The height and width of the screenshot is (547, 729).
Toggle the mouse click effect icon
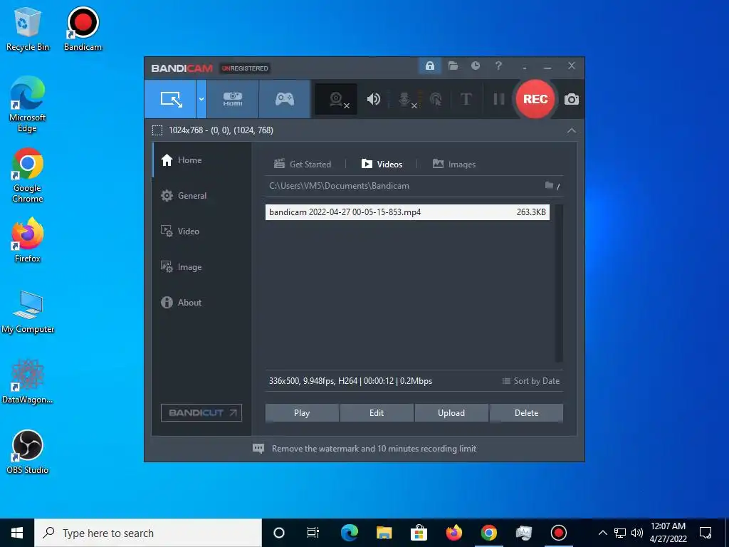tap(436, 99)
